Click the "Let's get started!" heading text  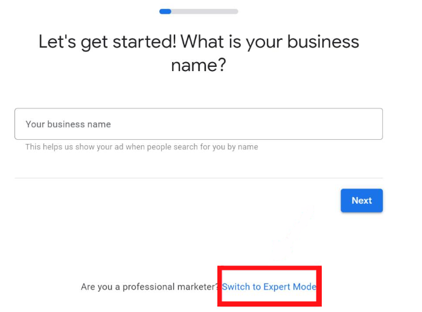coord(107,42)
